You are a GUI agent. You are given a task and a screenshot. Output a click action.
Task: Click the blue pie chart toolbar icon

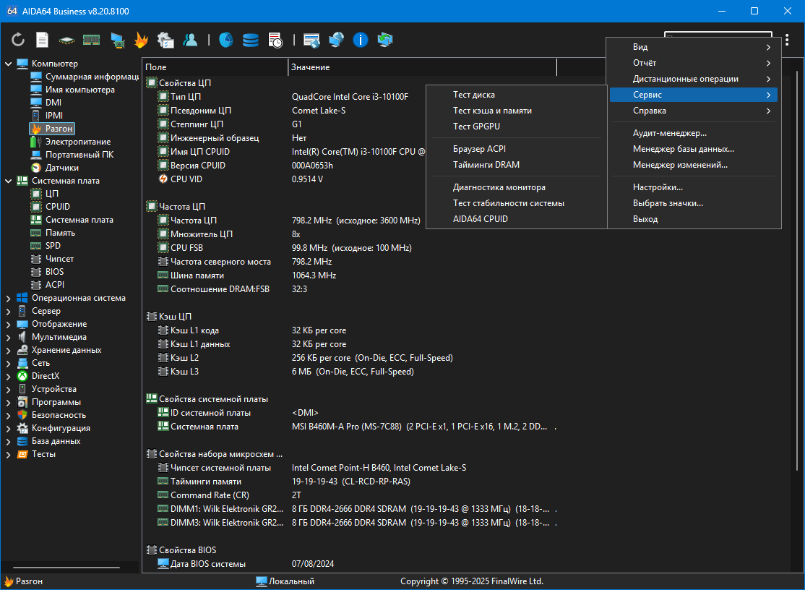pyautogui.click(x=226, y=40)
